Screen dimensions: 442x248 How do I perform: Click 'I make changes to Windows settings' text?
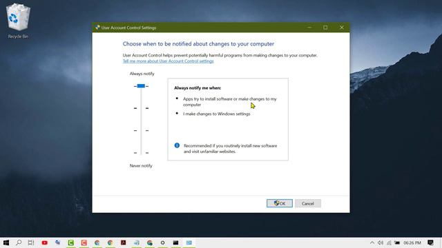[216, 114]
